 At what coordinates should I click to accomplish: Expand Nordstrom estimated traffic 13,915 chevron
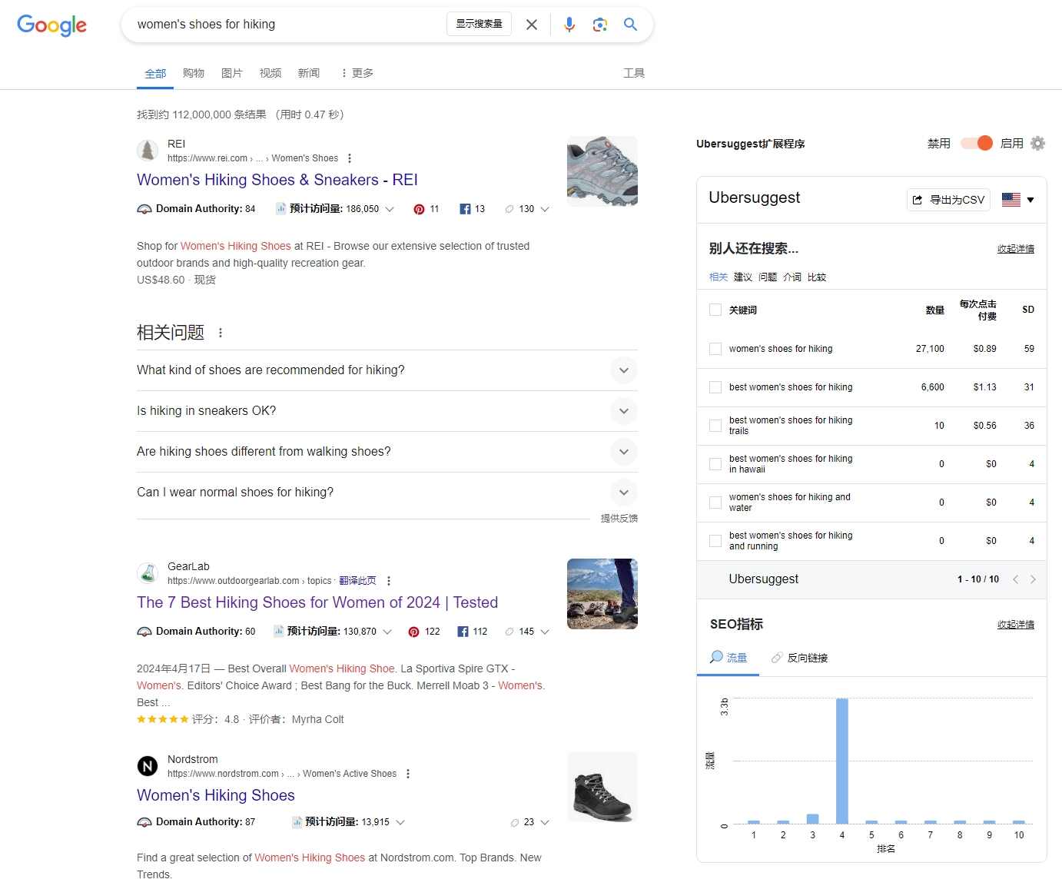400,822
